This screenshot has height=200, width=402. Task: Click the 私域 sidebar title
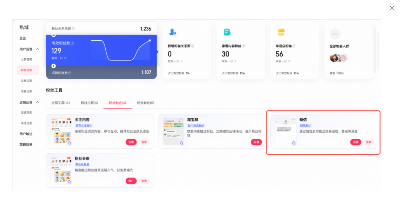click(x=24, y=27)
